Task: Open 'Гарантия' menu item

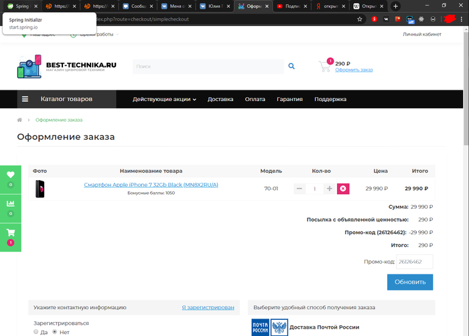Action: pyautogui.click(x=289, y=99)
